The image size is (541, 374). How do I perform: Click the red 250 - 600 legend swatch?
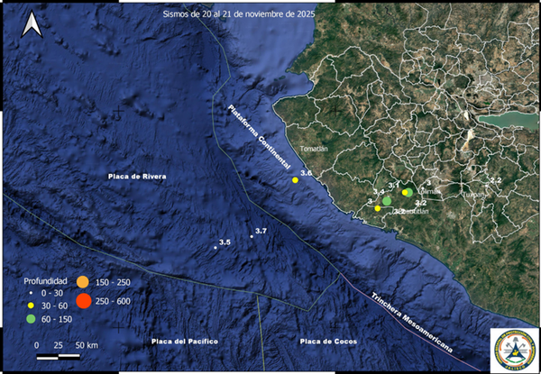click(84, 301)
